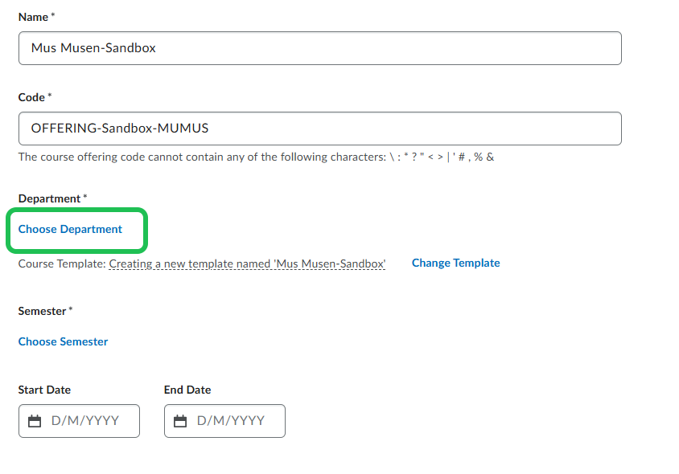Open the End Date calendar icon
679x474 pixels.
point(180,421)
